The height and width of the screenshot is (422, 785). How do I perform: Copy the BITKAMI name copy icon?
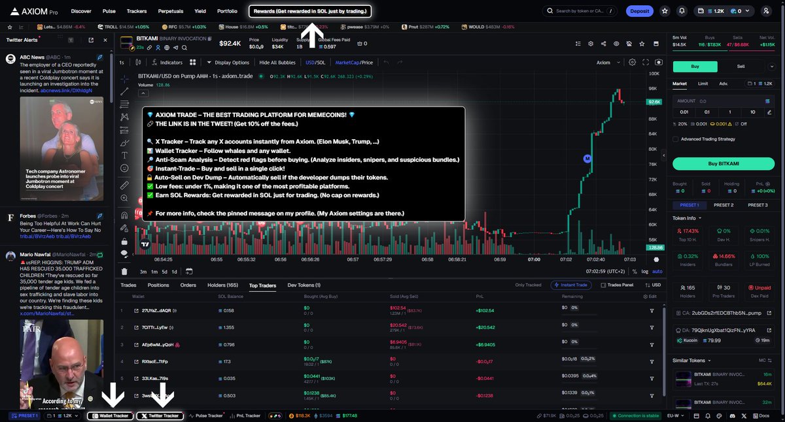[209, 39]
